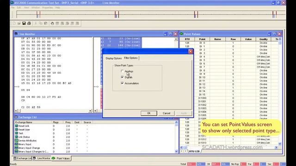Maximize the Point Values window
Viewport: 296px width, 166px height.
pos(274,34)
